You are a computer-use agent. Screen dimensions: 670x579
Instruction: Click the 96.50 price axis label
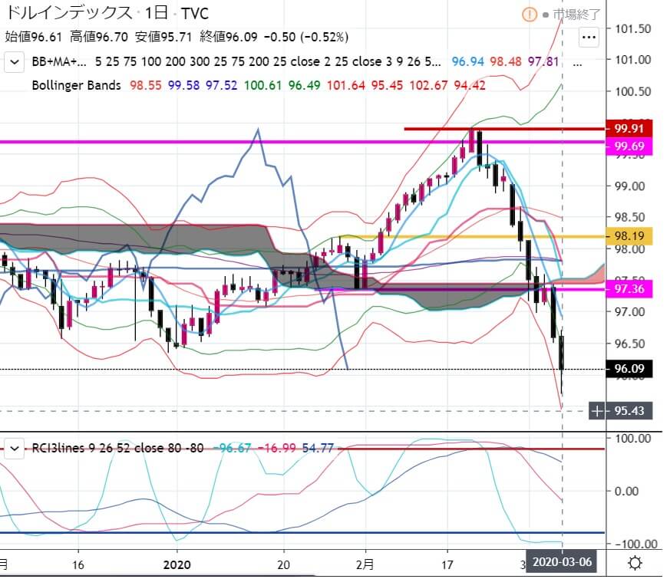coord(630,344)
